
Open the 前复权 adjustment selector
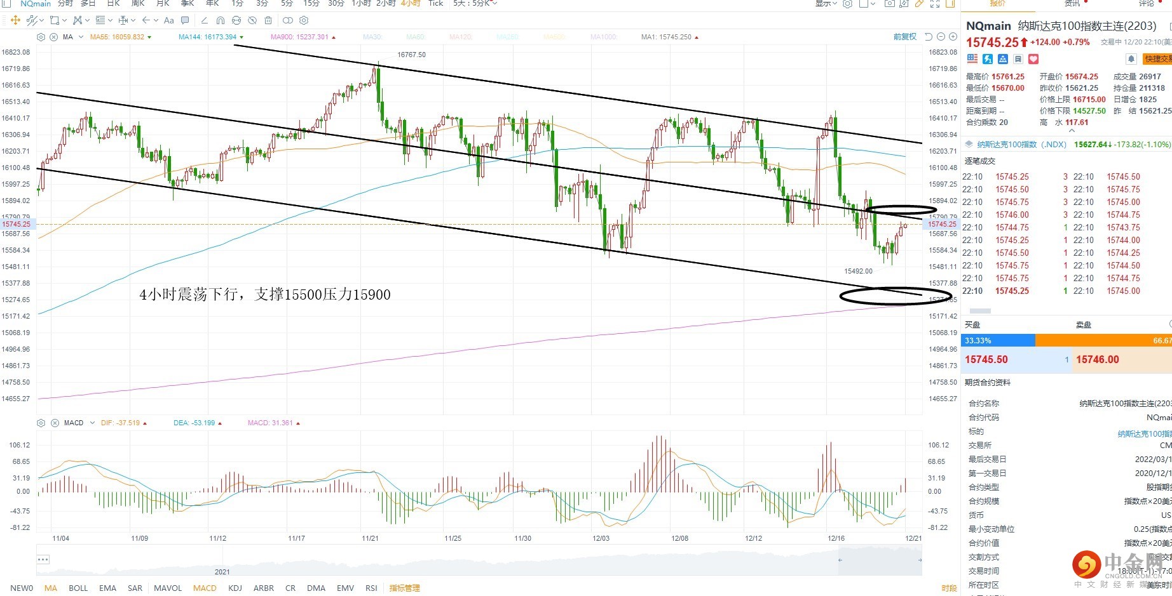tap(905, 37)
